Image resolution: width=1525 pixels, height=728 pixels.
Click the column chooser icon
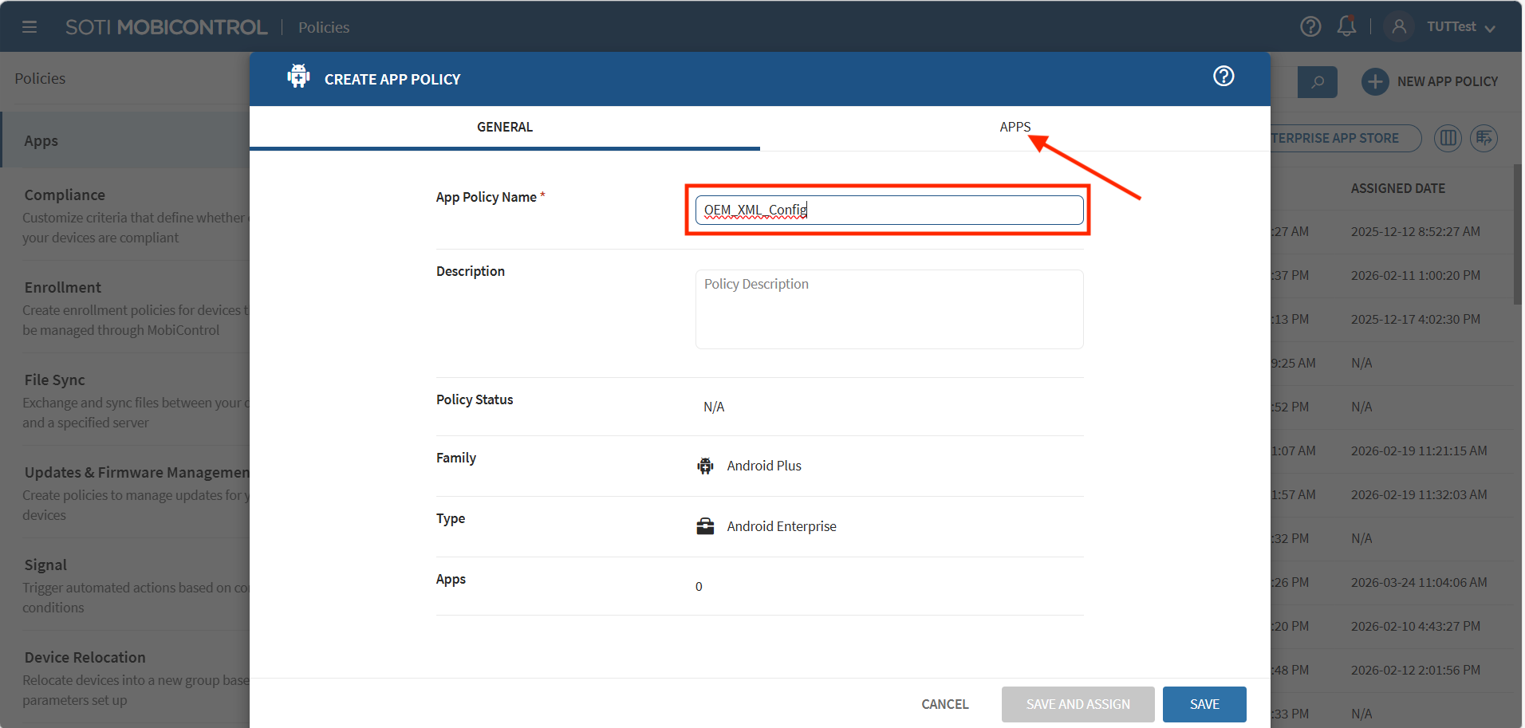click(x=1448, y=139)
